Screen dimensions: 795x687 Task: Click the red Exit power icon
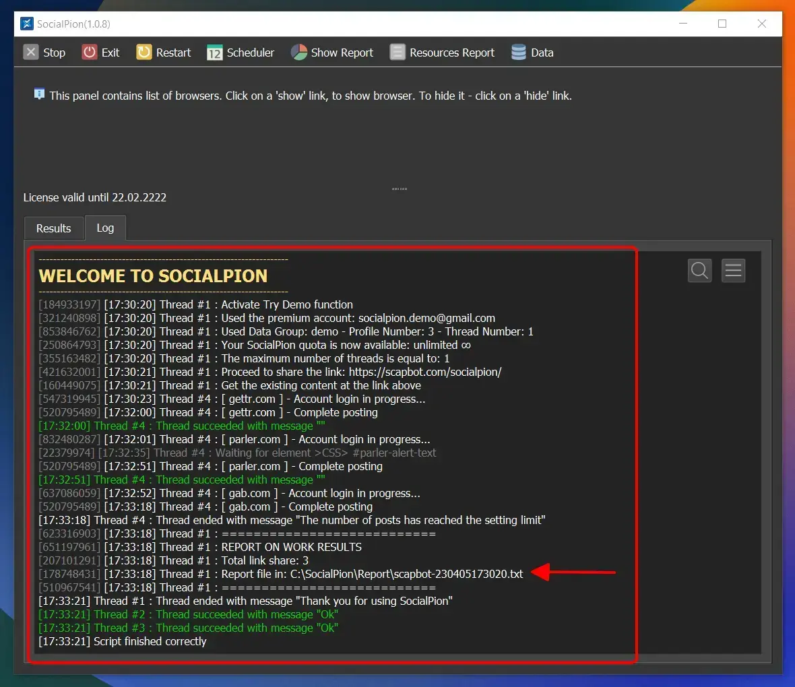coord(89,53)
